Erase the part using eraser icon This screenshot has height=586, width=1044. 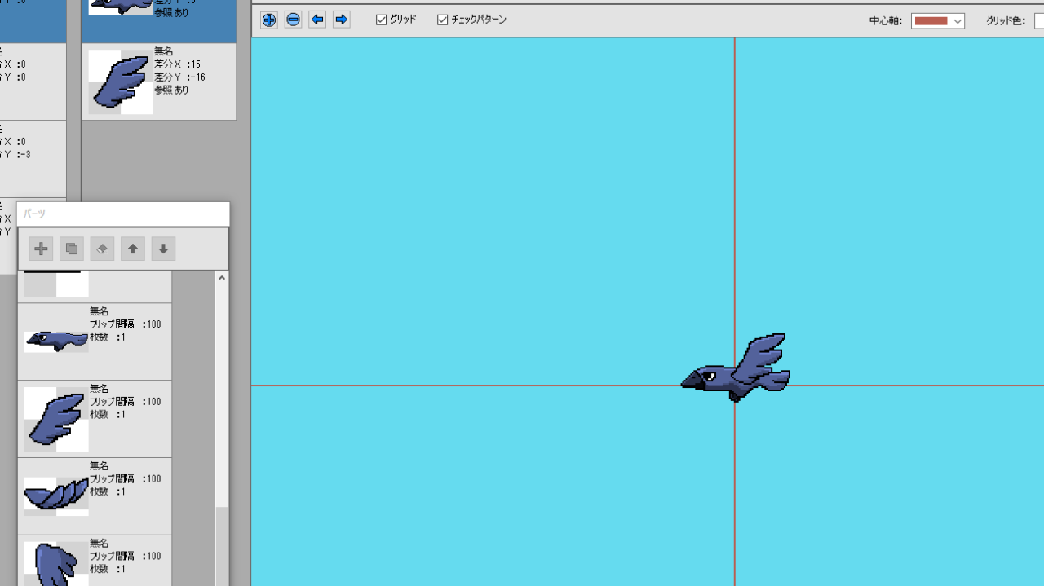[x=102, y=249]
